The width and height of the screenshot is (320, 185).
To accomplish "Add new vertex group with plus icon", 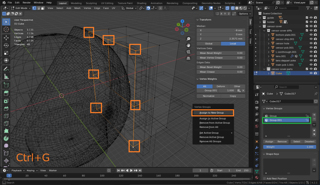I will pos(314,115).
